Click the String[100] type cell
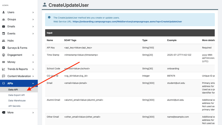The width and height of the screenshot is (222, 125). click(148, 48)
